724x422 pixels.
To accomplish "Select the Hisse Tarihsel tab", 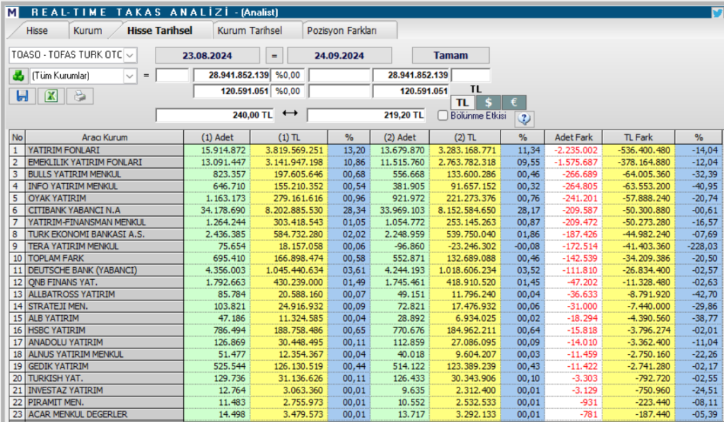I will tap(160, 30).
